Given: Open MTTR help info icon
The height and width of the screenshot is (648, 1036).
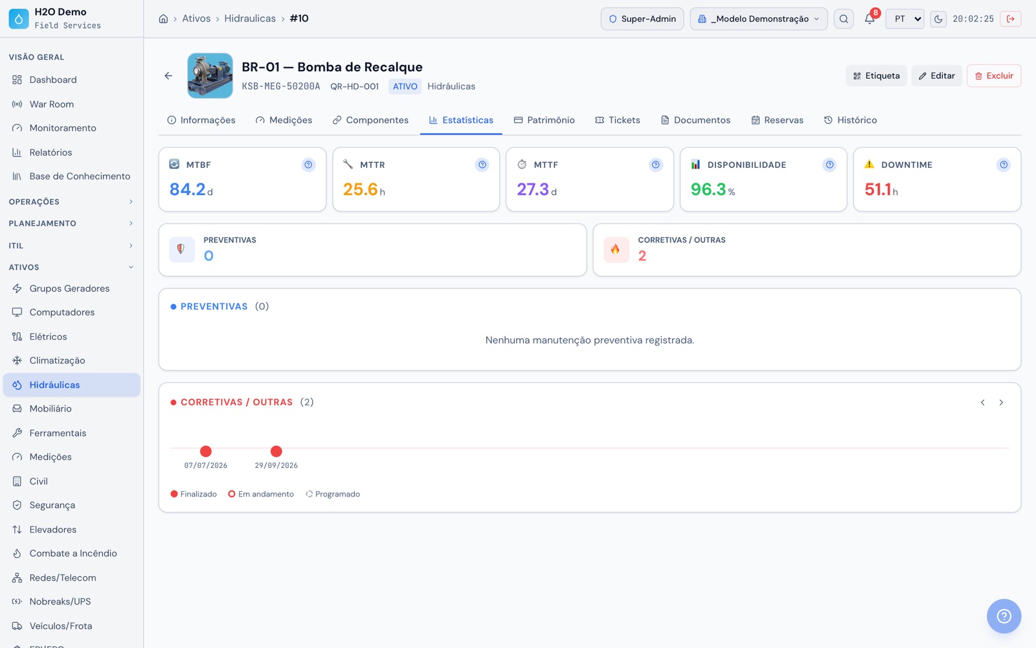Looking at the screenshot, I should (x=482, y=165).
